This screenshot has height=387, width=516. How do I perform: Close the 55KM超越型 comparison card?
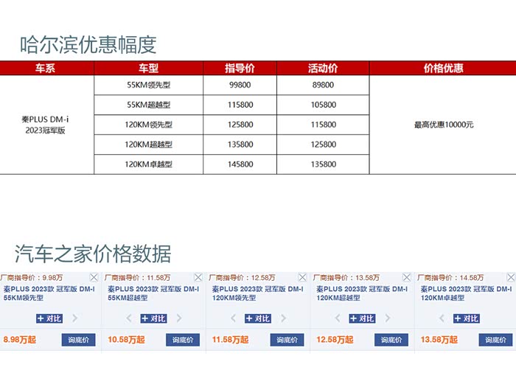tap(198, 277)
